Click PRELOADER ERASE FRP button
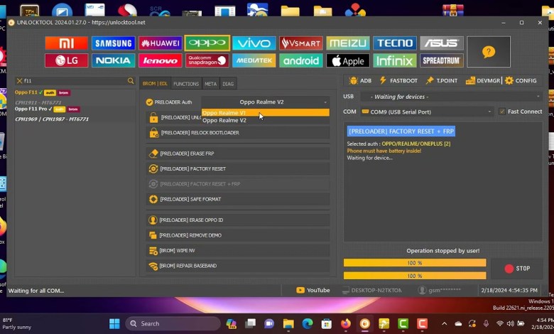This screenshot has height=334, width=554. pyautogui.click(x=238, y=153)
